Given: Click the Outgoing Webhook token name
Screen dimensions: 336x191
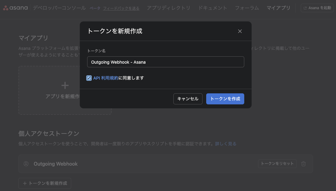Looking at the screenshot, I should [x=56, y=164].
